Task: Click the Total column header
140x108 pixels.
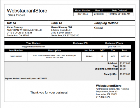Action: click(x=124, y=51)
